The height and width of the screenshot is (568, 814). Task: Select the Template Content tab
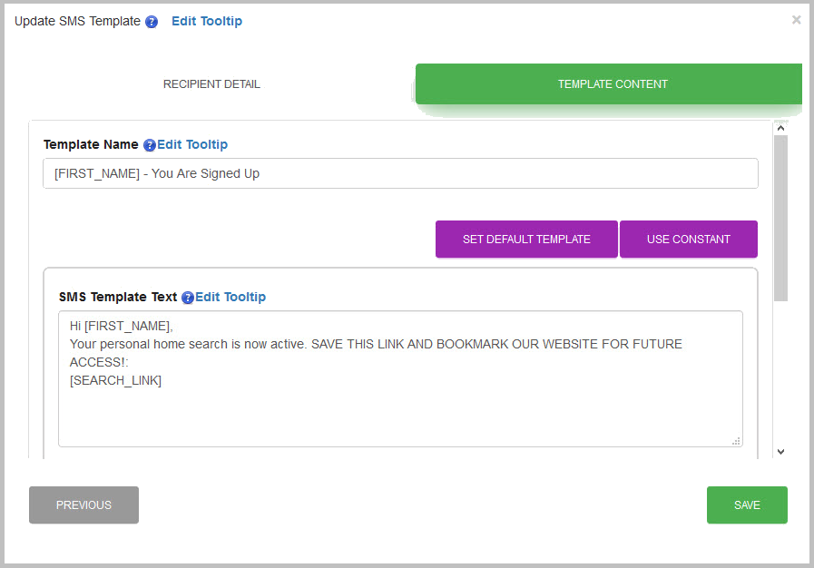[612, 84]
